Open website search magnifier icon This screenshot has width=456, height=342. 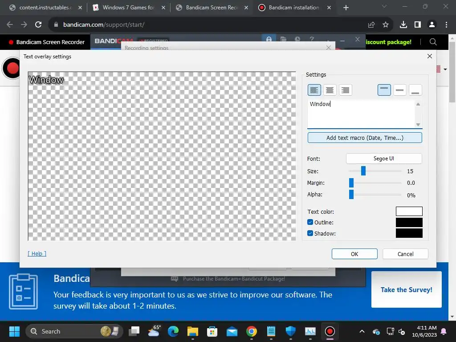click(x=433, y=42)
